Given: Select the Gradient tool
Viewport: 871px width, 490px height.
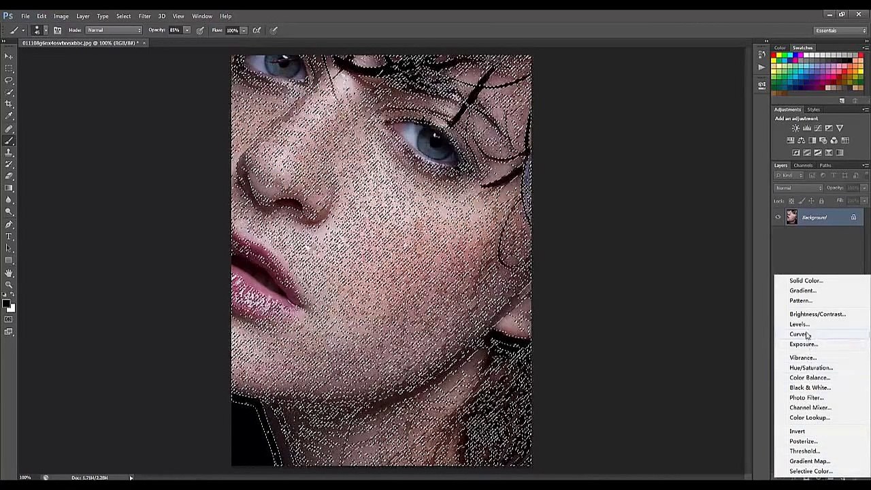Looking at the screenshot, I should pos(9,189).
